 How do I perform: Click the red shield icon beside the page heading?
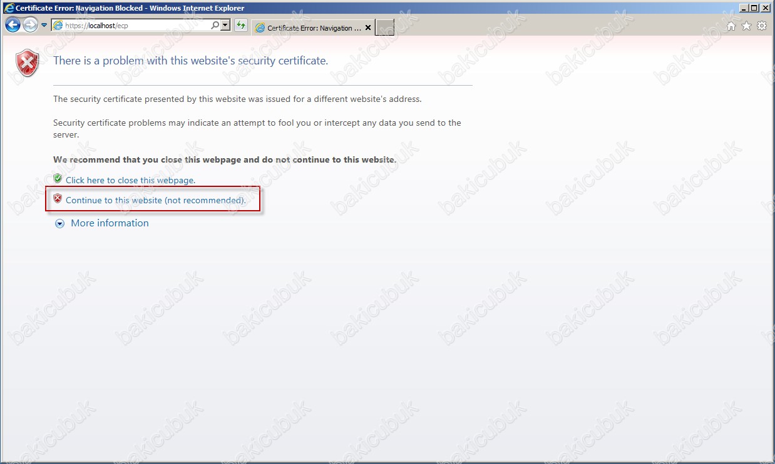(x=28, y=63)
